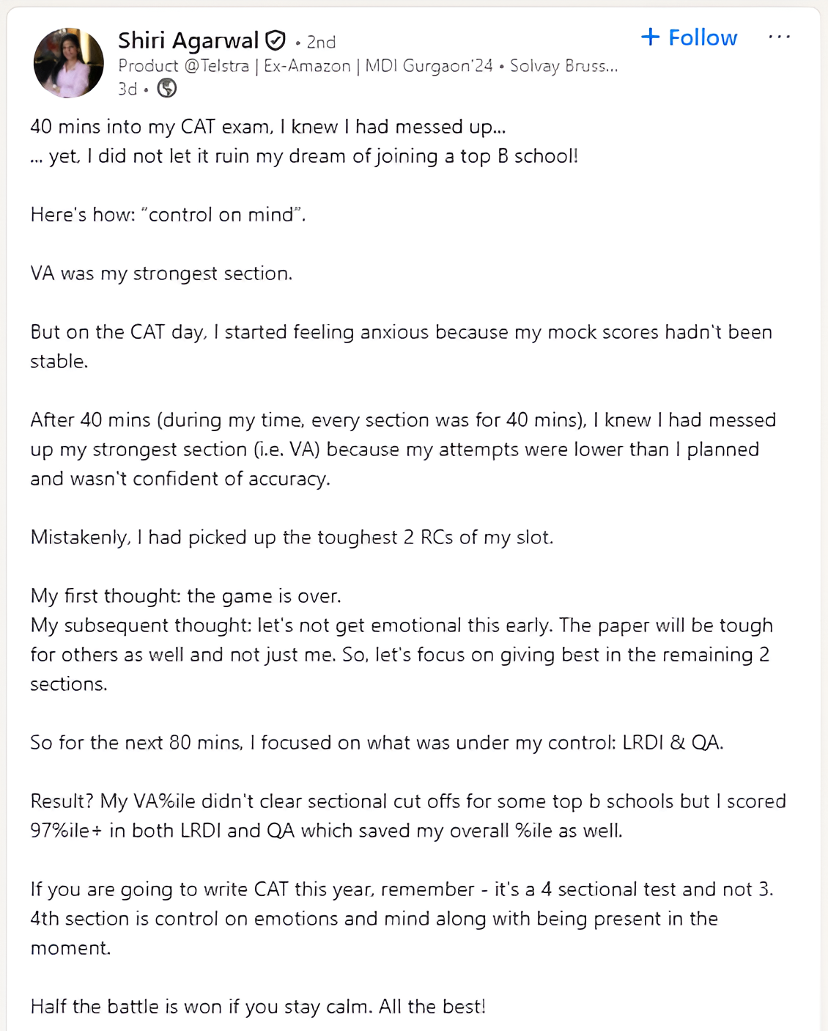Click the sentence mentioning LRDI & QA control

377,743
